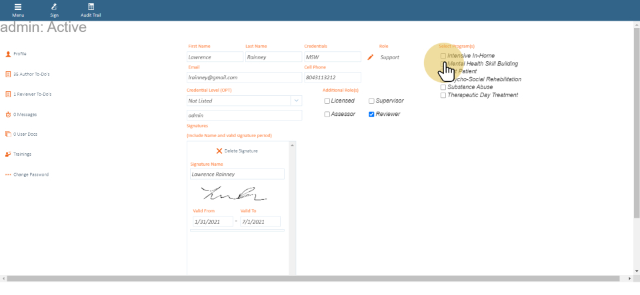The height and width of the screenshot is (295, 640).
Task: Open the 0 Messages sidebar item
Action: (25, 115)
